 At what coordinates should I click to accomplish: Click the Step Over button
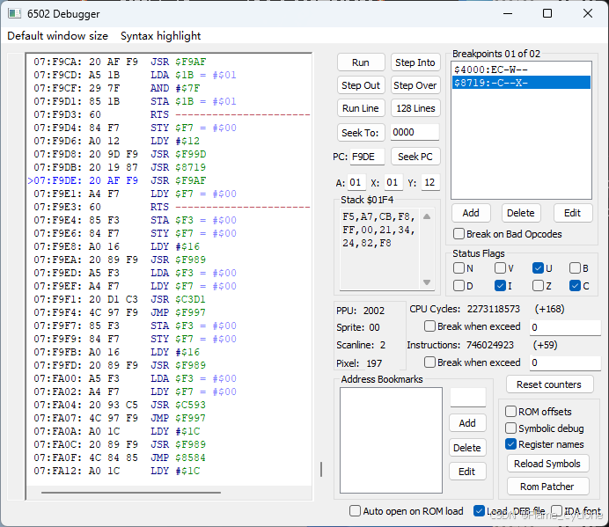point(415,85)
